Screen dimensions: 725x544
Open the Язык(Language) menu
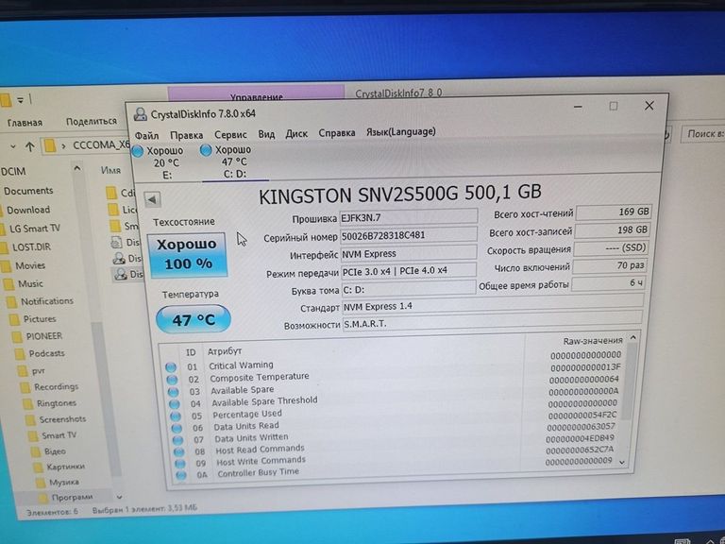401,132
